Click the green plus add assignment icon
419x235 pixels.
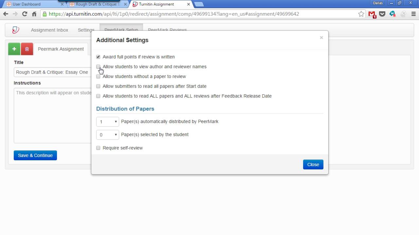pos(14,49)
